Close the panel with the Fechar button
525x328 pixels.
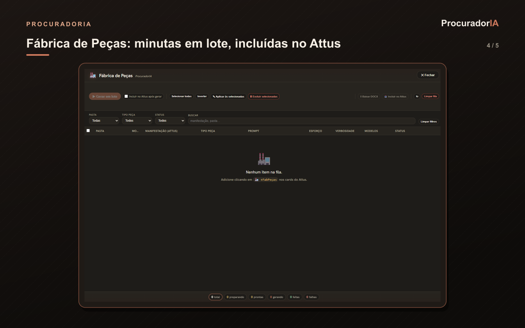click(x=428, y=75)
